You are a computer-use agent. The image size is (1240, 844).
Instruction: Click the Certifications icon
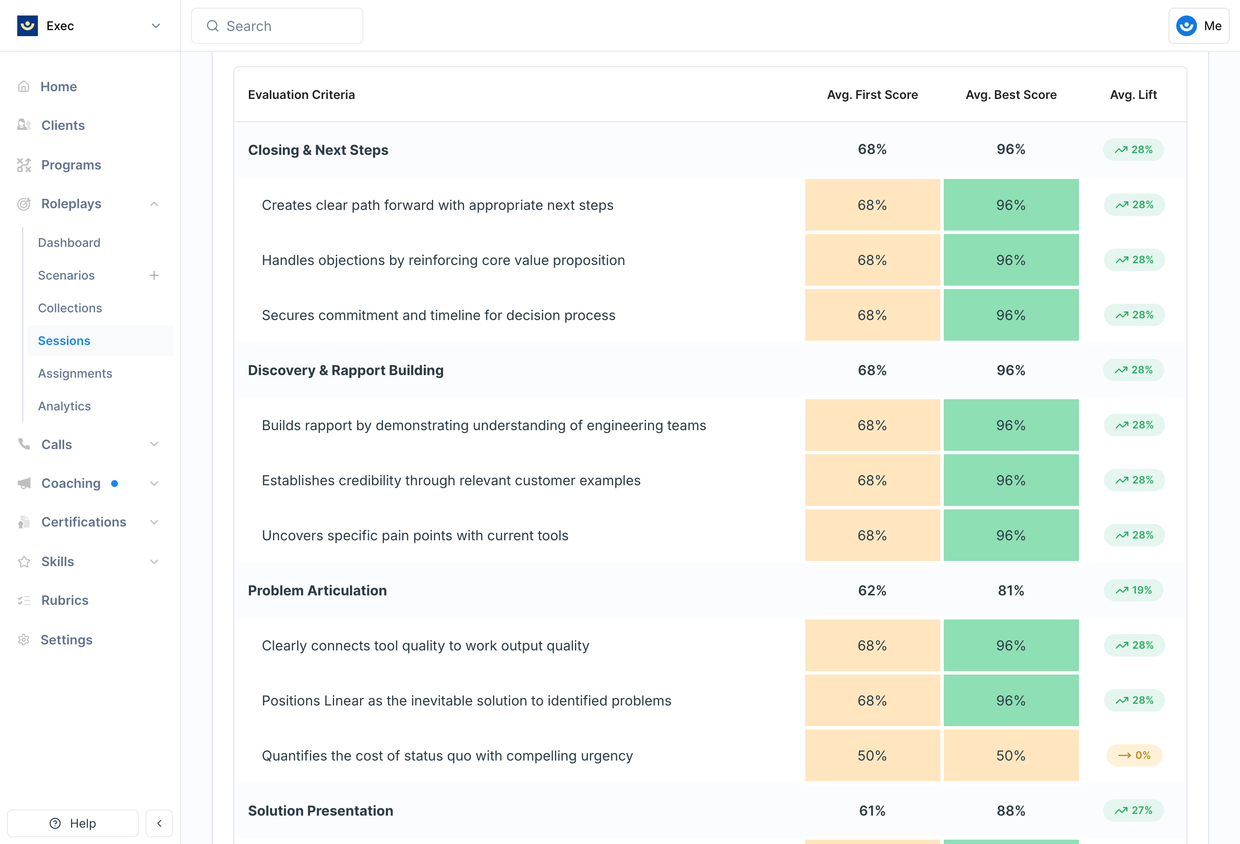pyautogui.click(x=24, y=522)
